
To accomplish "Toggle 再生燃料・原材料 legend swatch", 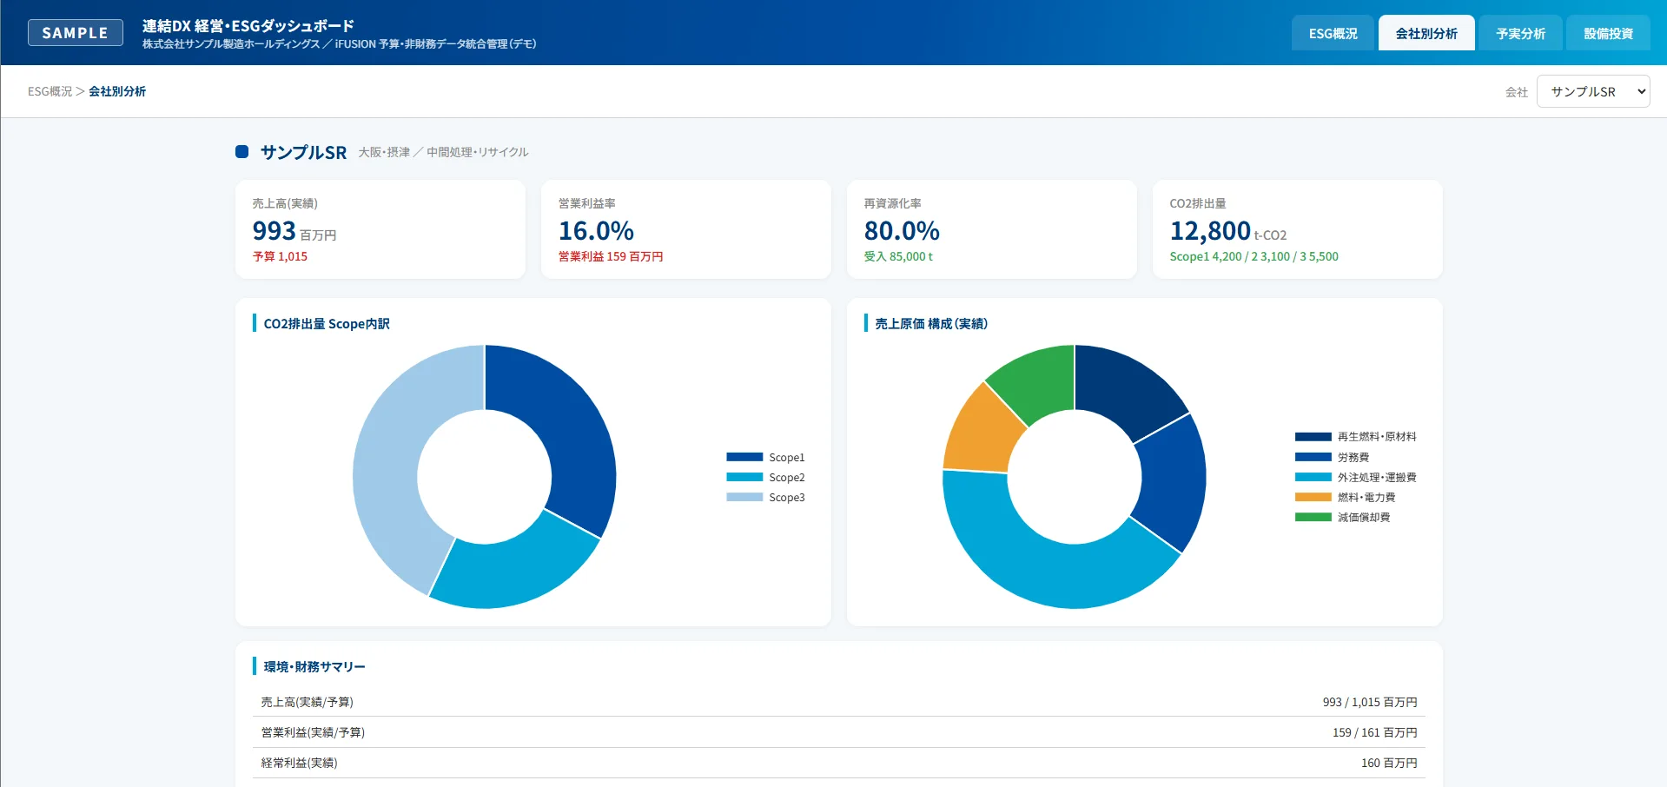I will [1313, 437].
